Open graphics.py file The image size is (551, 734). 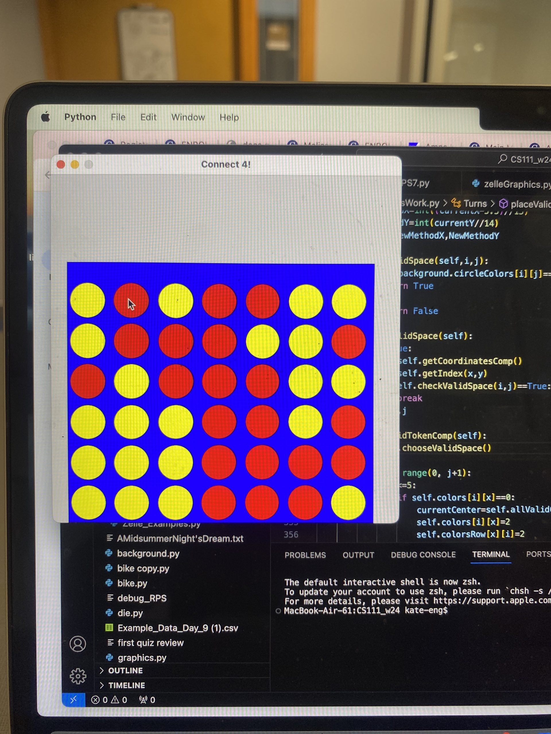pos(142,658)
